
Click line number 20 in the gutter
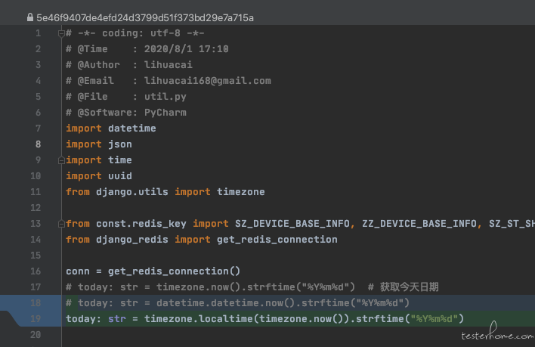(x=36, y=335)
